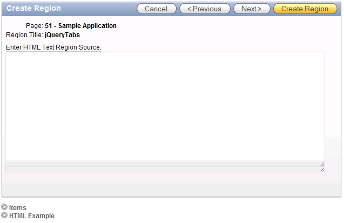Image resolution: width=344 pixels, height=223 pixels.
Task: Click the Region Title field label
Action: tap(24, 35)
